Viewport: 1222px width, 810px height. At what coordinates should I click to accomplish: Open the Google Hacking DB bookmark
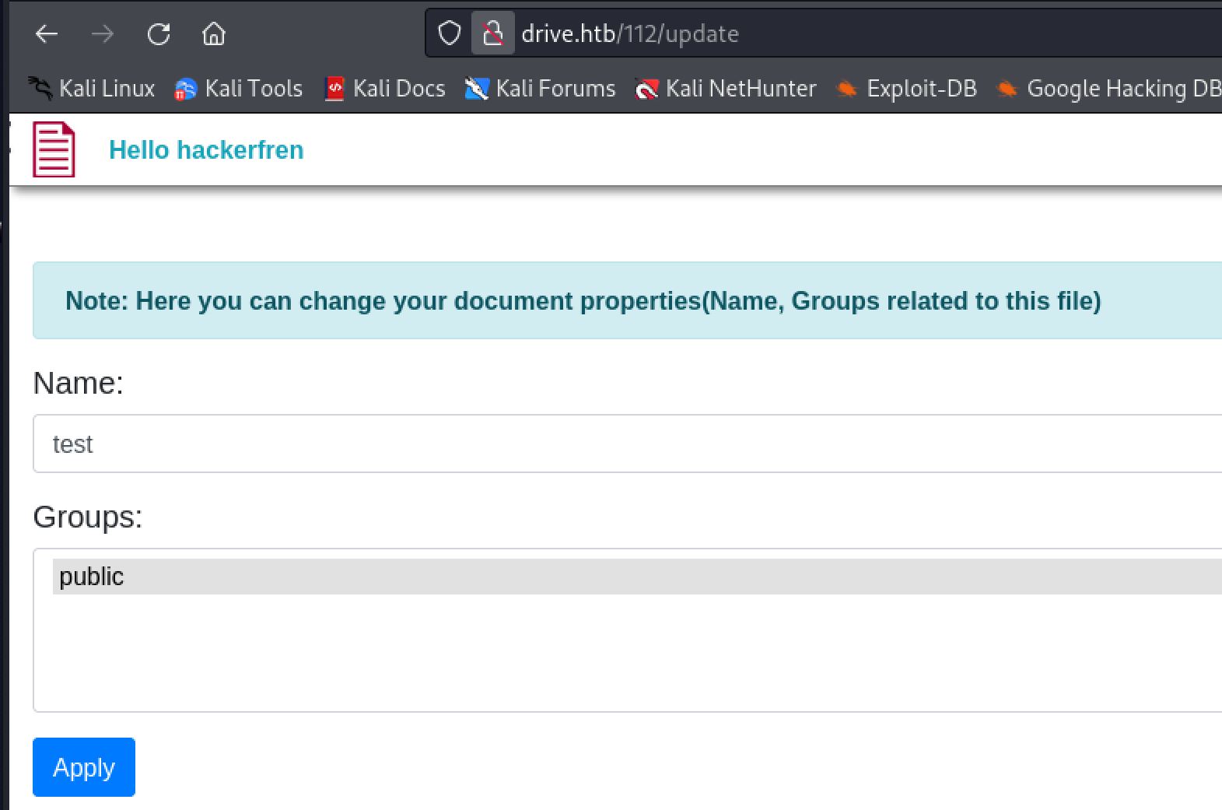1110,89
